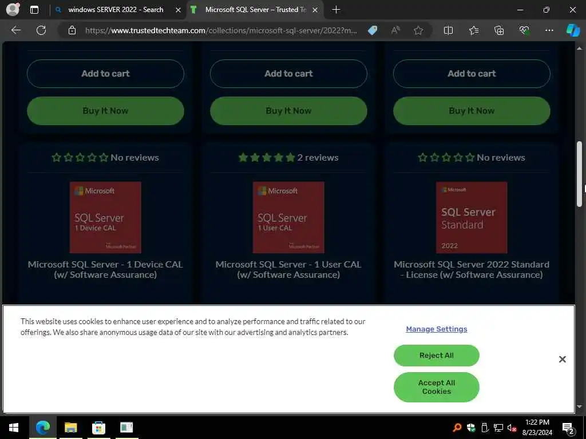Open the shopping price tag icon
Image resolution: width=586 pixels, height=439 pixels.
pos(372,30)
